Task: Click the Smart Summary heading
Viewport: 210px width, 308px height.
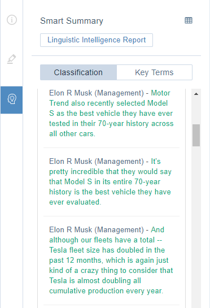Action: pos(72,21)
